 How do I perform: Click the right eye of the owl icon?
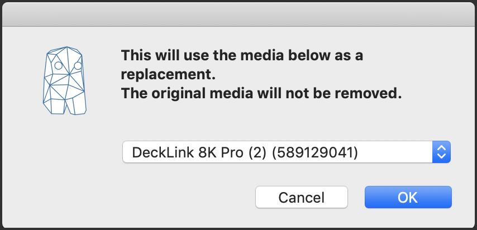pyautogui.click(x=77, y=66)
